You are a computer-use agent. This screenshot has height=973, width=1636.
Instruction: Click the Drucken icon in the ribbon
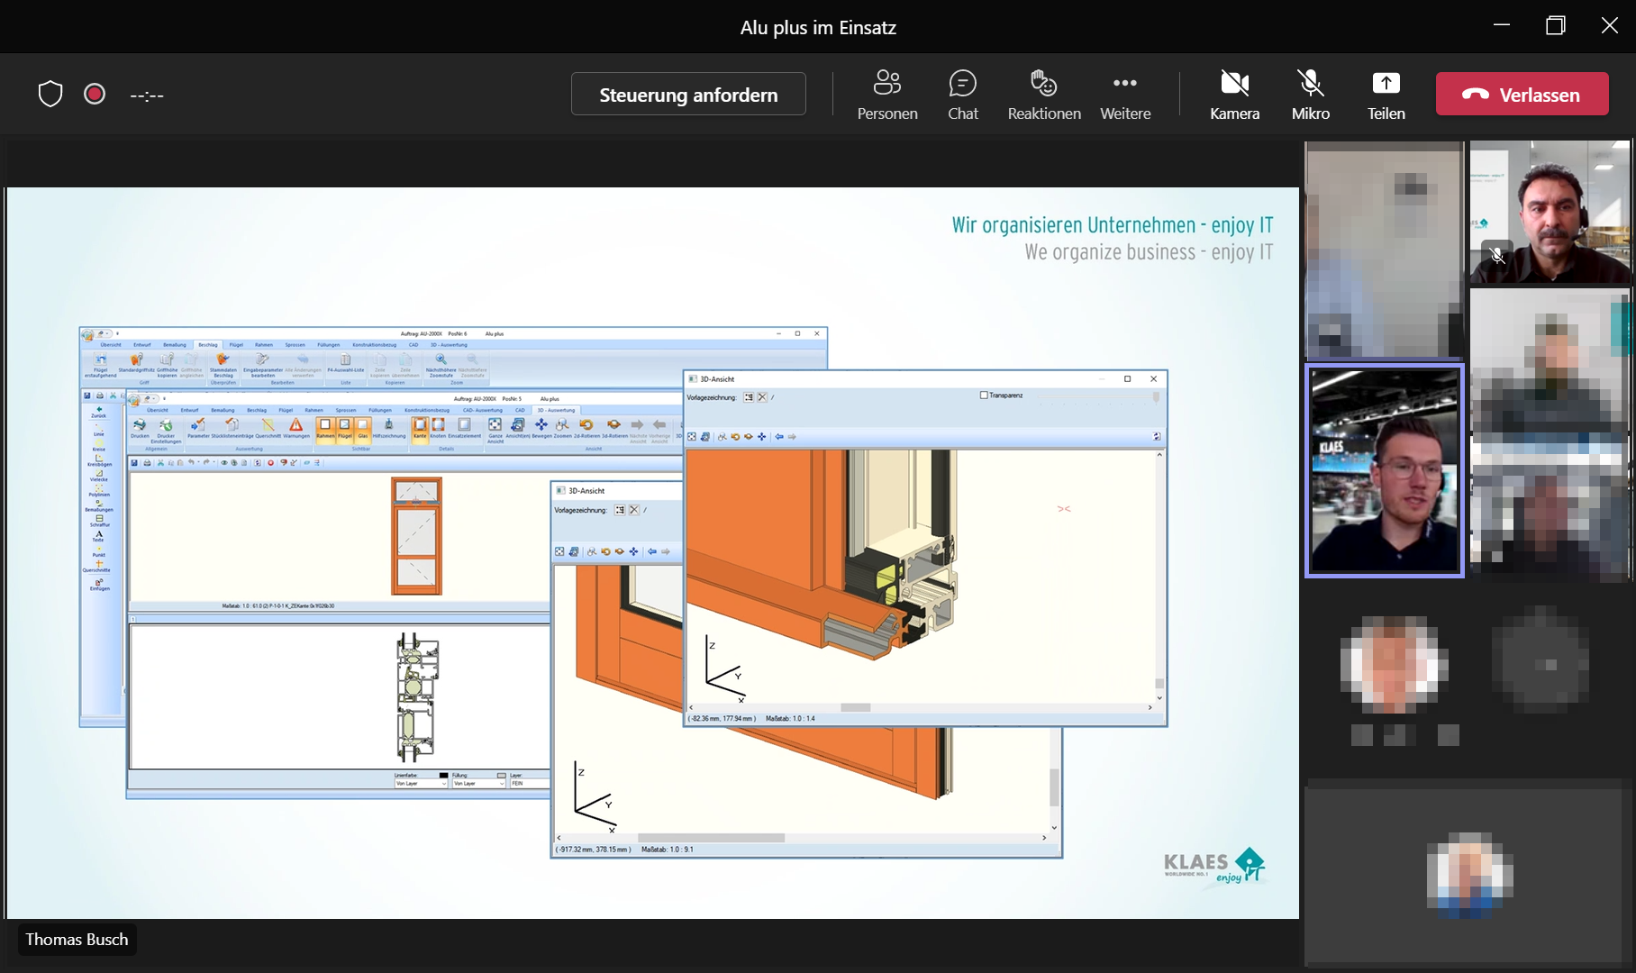(140, 428)
